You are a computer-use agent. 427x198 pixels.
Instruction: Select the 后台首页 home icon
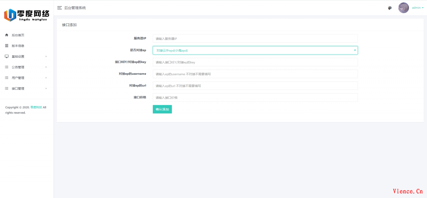pos(6,35)
